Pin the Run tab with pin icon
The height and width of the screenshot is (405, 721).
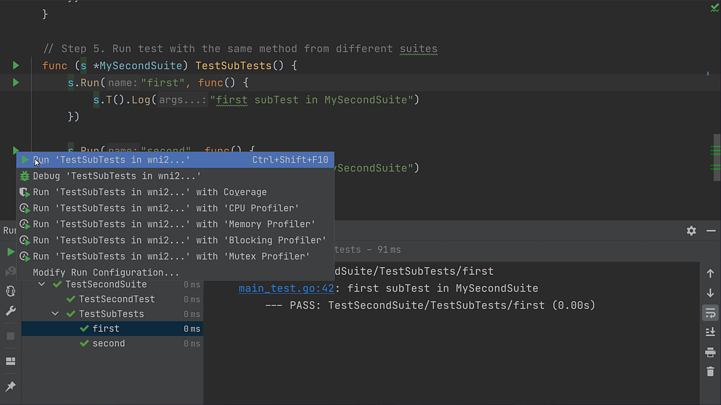(x=11, y=386)
